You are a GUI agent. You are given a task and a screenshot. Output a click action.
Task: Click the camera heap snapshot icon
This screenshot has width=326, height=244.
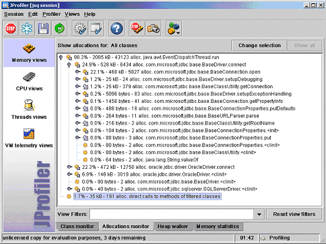pos(154,28)
